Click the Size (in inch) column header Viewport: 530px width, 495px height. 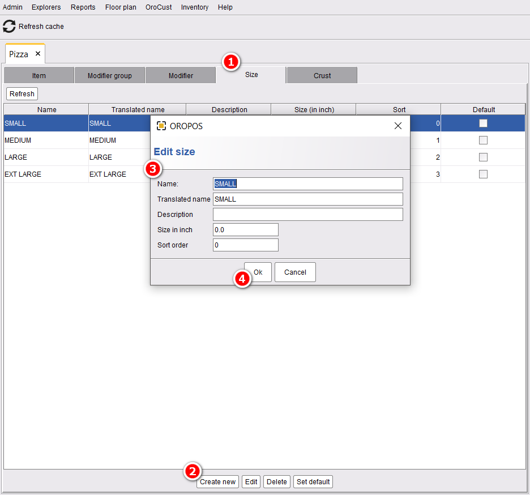(x=314, y=109)
